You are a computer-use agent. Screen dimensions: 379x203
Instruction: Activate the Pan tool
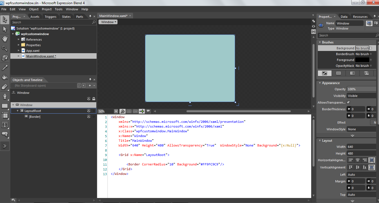[x=4, y=39]
